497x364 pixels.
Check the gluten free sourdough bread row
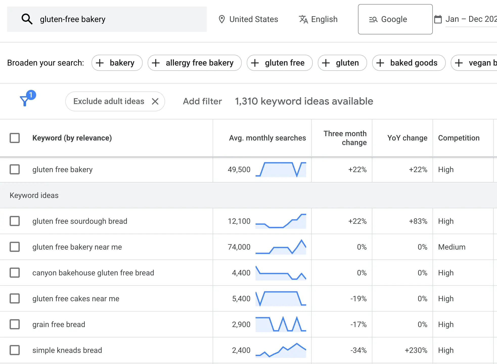click(15, 221)
